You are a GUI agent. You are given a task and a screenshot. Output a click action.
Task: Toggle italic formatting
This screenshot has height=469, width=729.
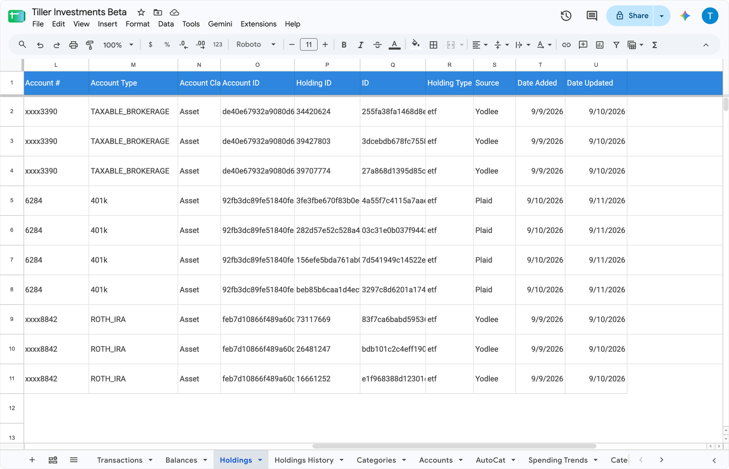[x=361, y=45]
